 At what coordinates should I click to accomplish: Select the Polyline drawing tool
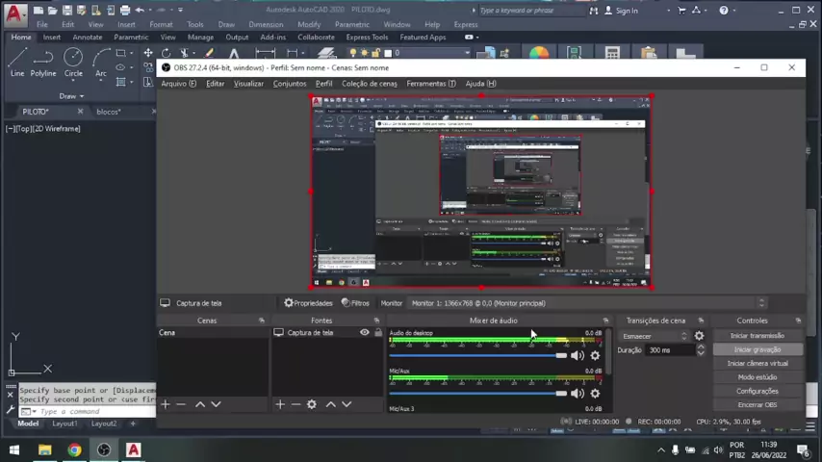click(x=43, y=62)
